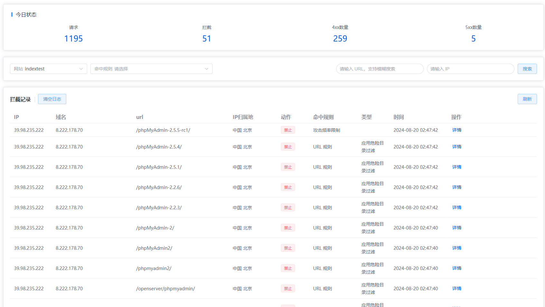
Task: Click IP column header
Action: (x=16, y=117)
